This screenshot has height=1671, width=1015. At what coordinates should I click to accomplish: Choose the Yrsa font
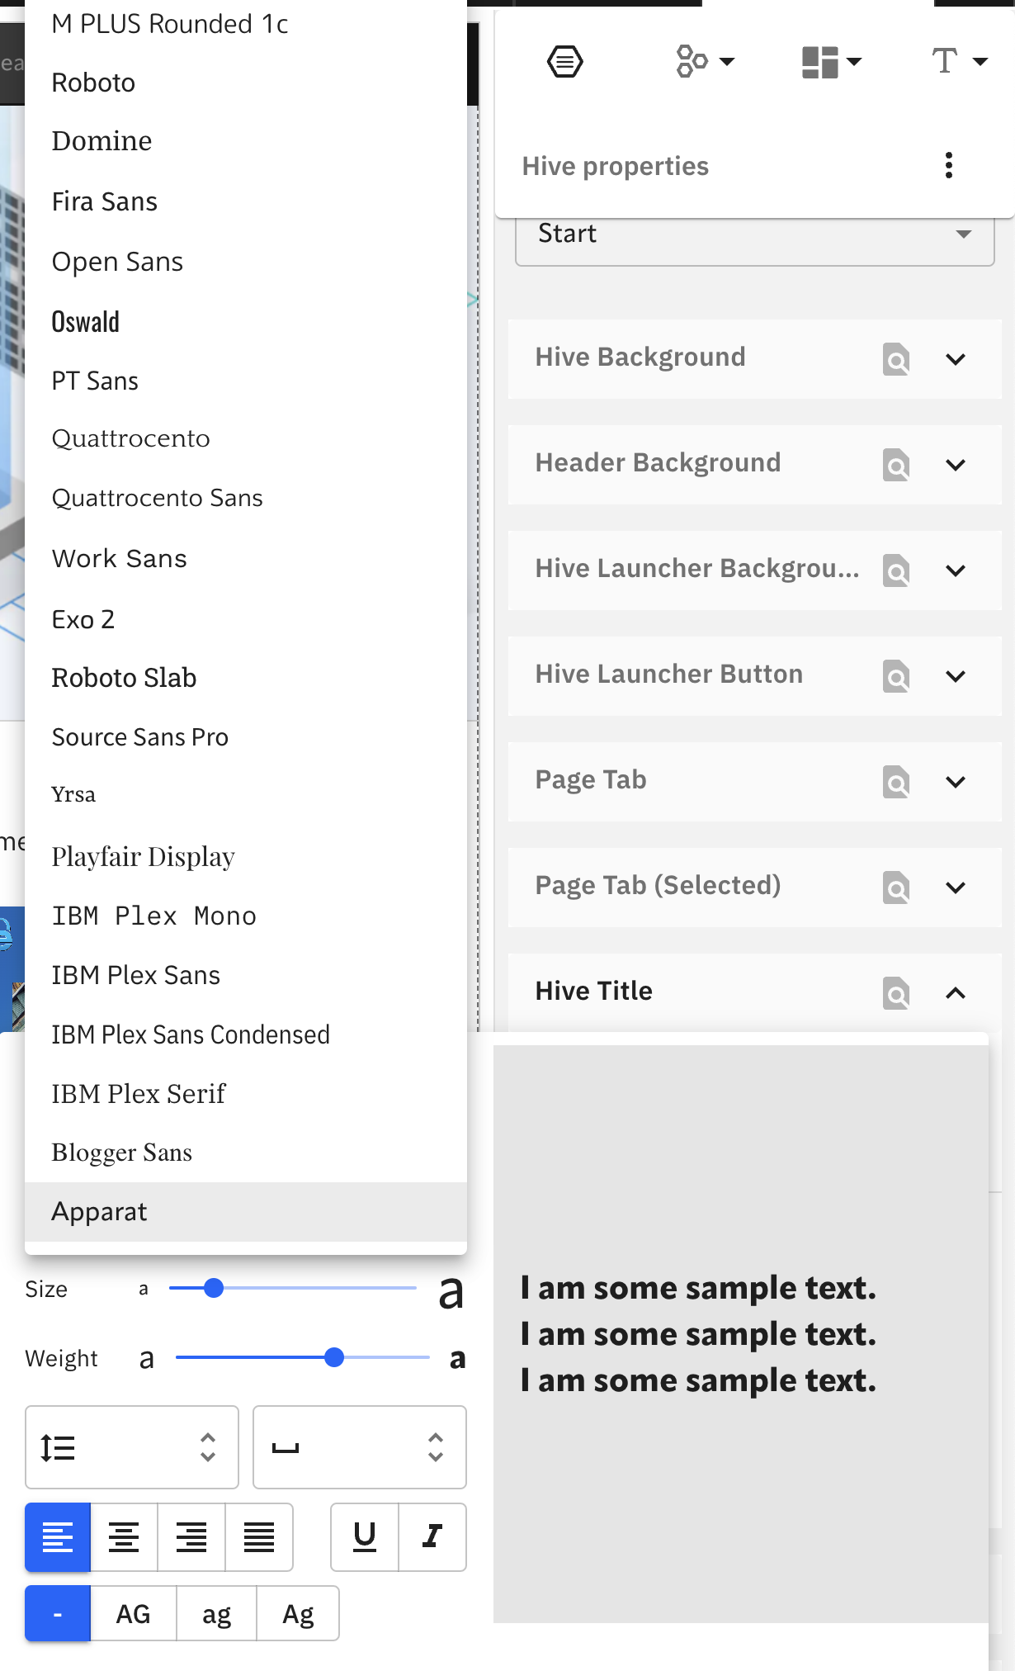tap(246, 795)
